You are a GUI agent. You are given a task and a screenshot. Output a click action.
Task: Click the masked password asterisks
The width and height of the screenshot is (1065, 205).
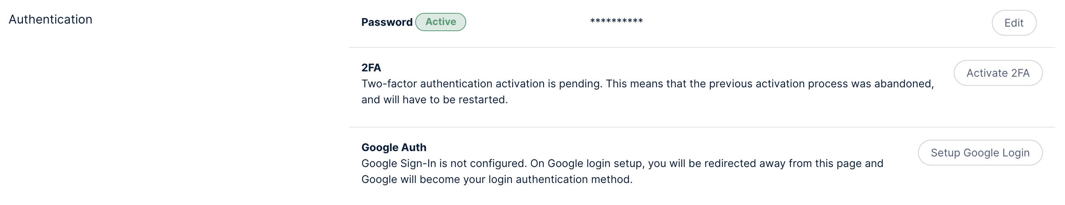coord(616,21)
